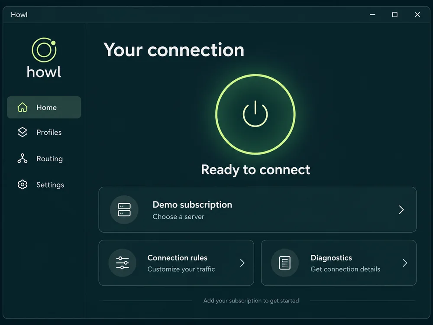The image size is (433, 325).
Task: Expand the Diagnostics chevron
Action: (405, 263)
